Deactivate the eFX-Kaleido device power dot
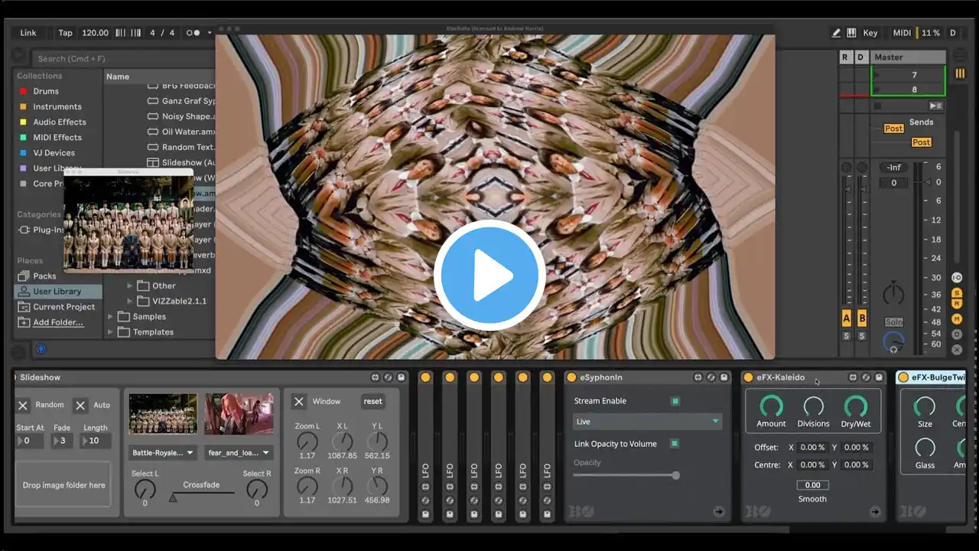This screenshot has height=551, width=979. coord(748,377)
